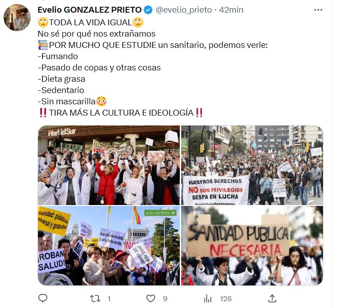Visit the @evelio_prieto handle link
Image resolution: width=337 pixels, height=308 pixels.
[x=184, y=10]
